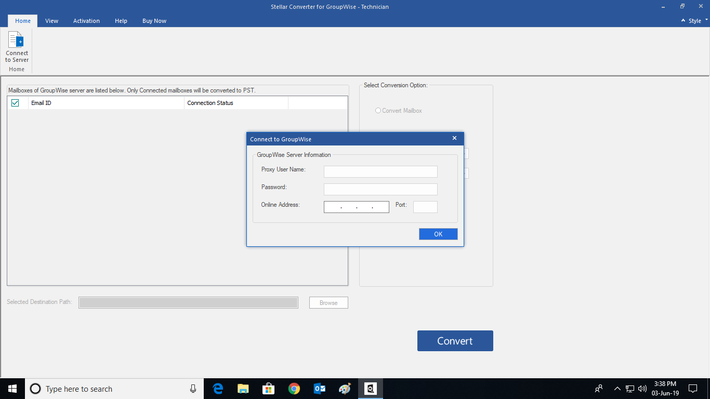Click the Browse button

328,303
